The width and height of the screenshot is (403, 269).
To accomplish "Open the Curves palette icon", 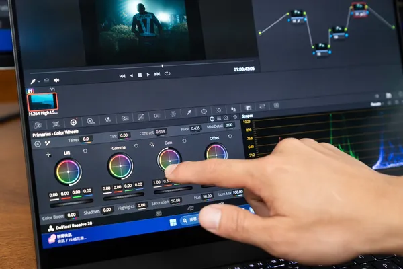I will (141, 117).
